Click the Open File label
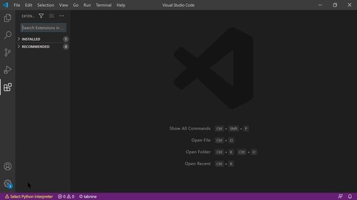The image size is (357, 200). (x=201, y=140)
